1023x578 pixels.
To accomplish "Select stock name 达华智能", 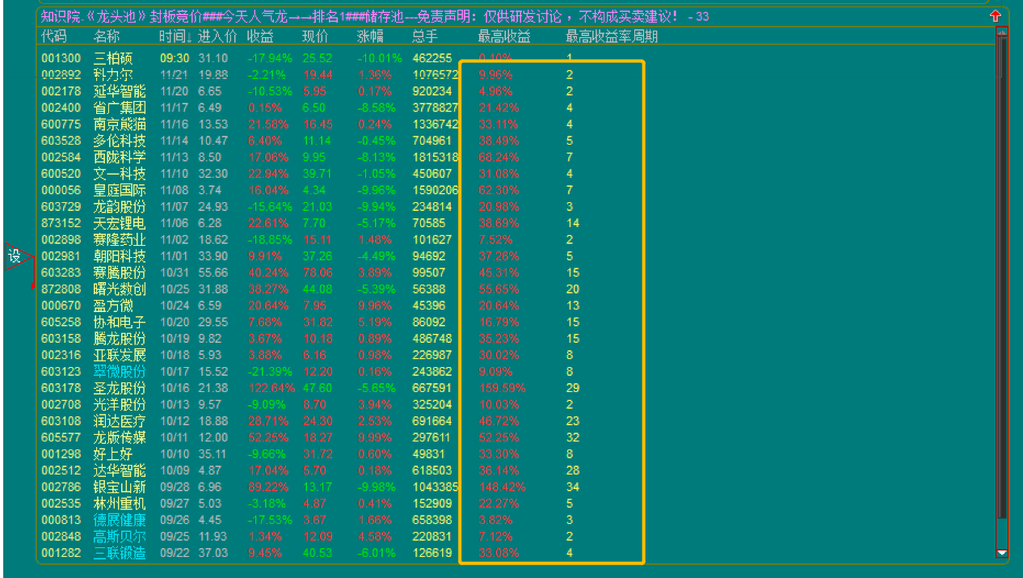I will coord(120,470).
